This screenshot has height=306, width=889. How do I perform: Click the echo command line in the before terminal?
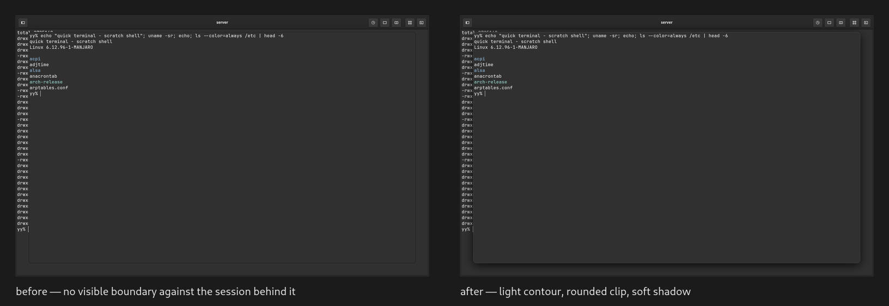157,36
